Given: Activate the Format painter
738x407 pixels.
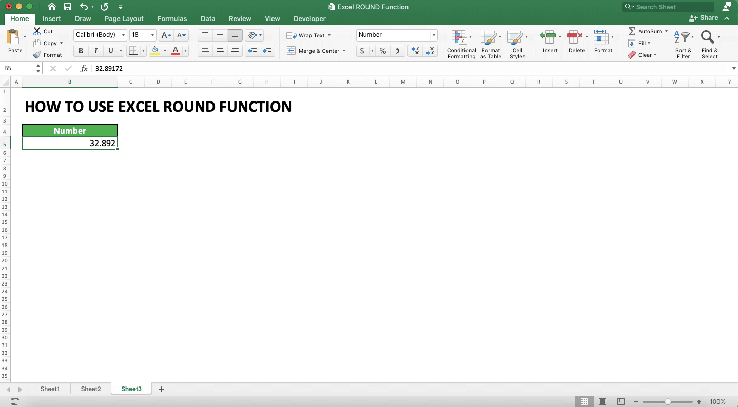Looking at the screenshot, I should click(47, 55).
